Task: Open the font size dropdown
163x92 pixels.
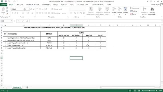Action: (x=29, y=9)
